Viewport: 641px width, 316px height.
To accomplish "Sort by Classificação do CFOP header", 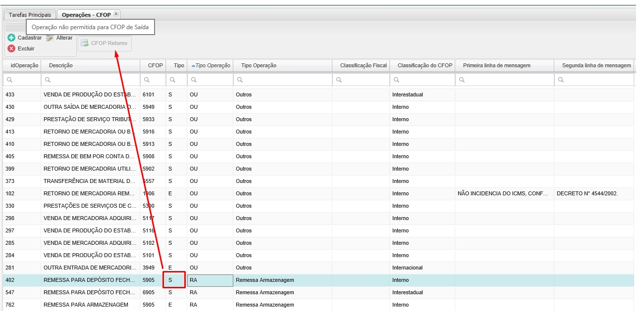I will 423,65.
